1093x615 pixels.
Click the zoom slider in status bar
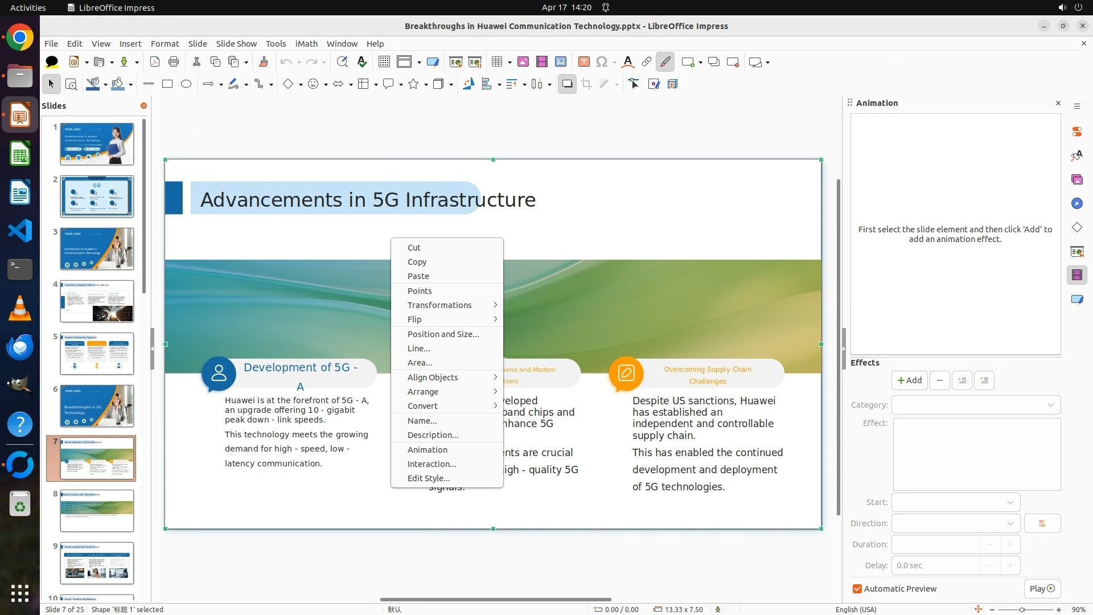[1022, 610]
